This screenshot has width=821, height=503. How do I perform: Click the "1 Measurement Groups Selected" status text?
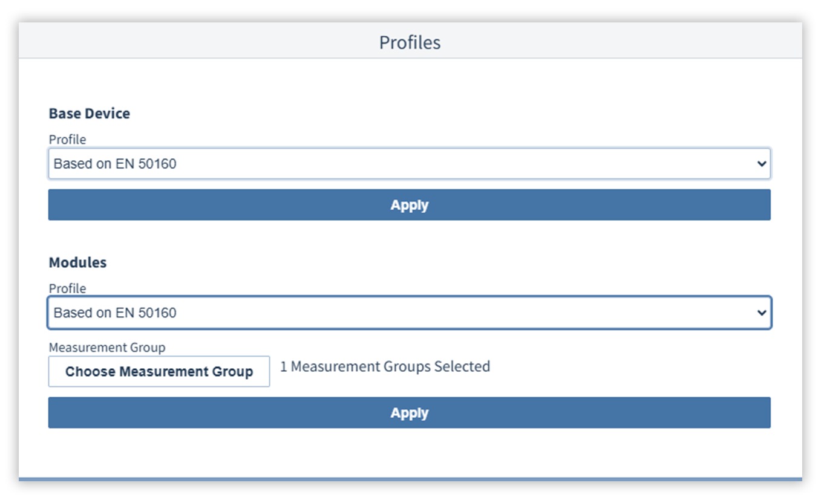(385, 366)
